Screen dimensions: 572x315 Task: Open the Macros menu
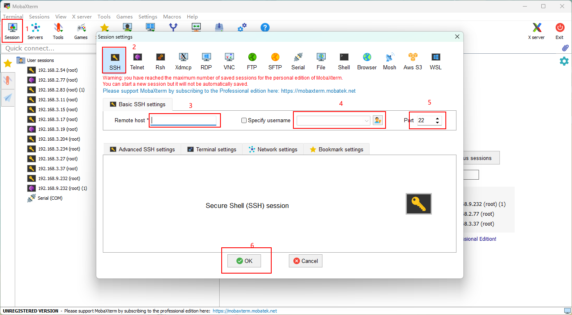pos(172,17)
